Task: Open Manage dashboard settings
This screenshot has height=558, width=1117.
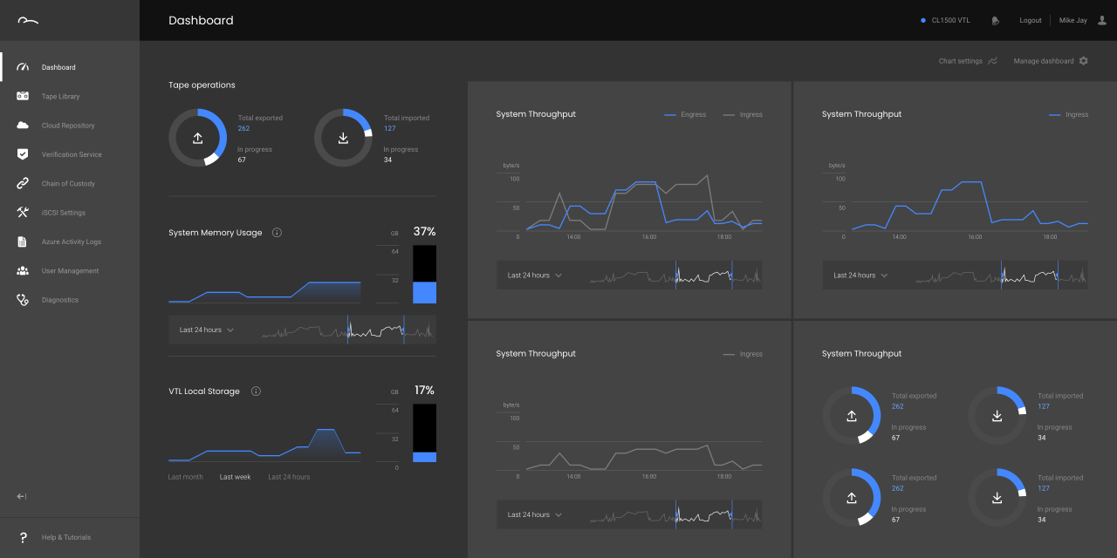Action: pyautogui.click(x=1050, y=61)
